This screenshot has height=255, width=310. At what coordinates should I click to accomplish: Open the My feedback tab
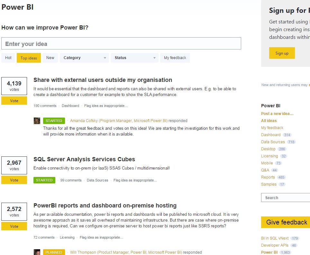[x=175, y=58]
